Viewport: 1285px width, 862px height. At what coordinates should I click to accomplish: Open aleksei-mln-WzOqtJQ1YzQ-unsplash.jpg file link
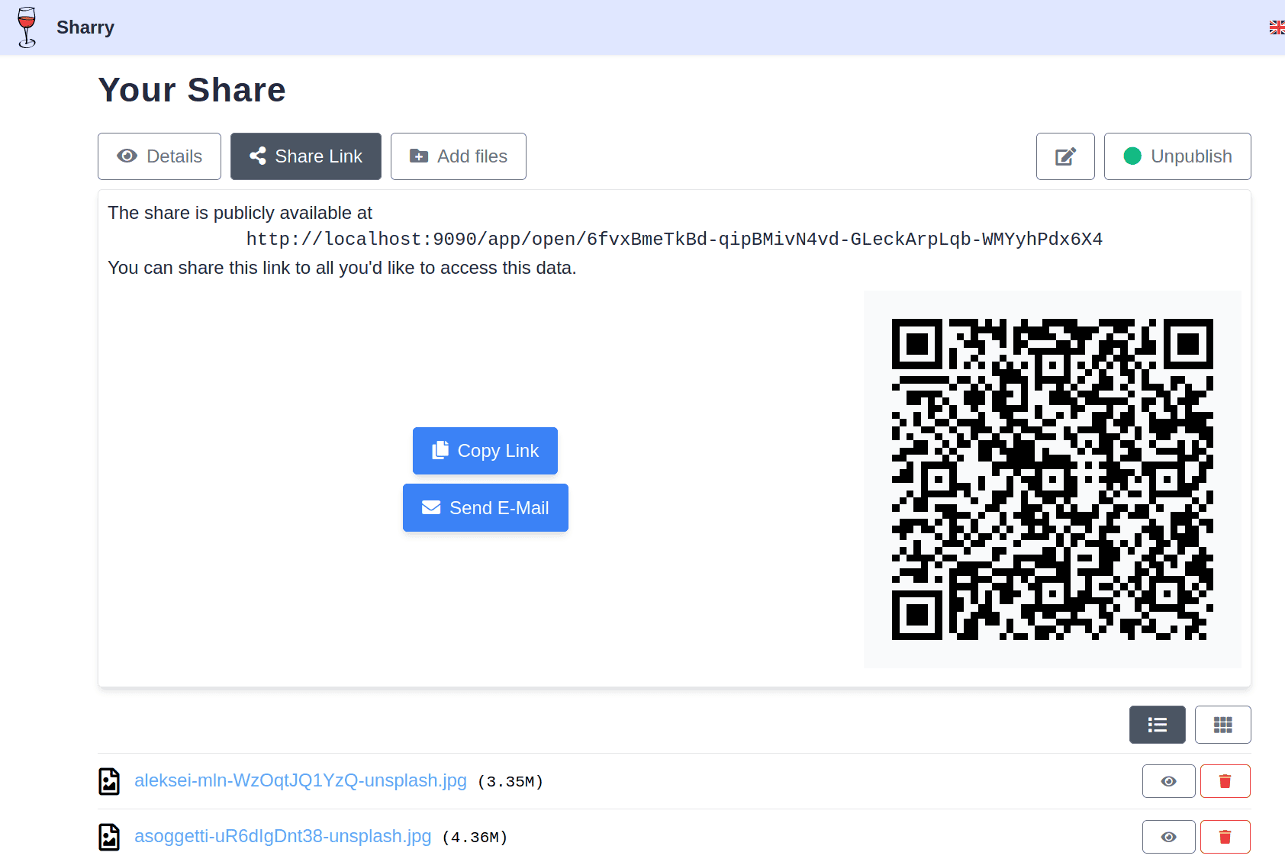pyautogui.click(x=301, y=780)
